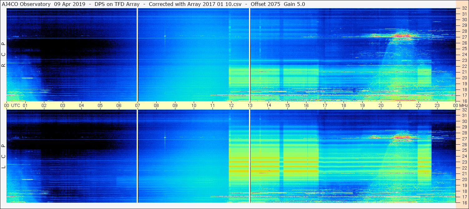Select the 04 hour mark on time axis

point(81,105)
